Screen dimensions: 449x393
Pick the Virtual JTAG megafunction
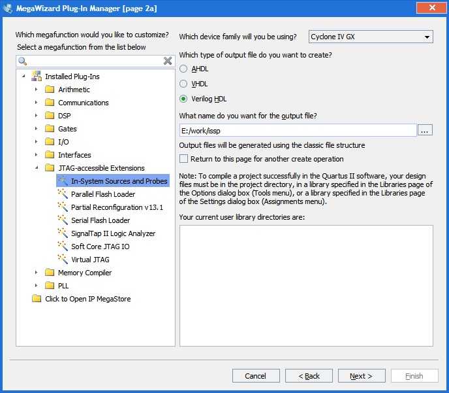90,260
